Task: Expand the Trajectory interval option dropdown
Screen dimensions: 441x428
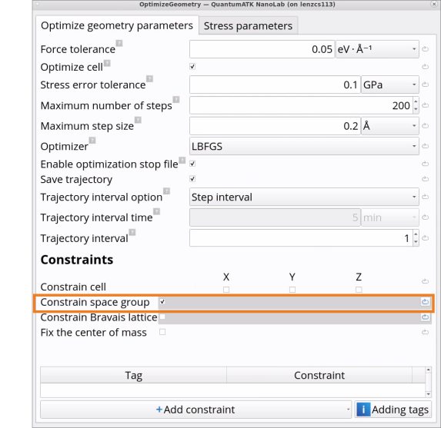Action: pos(304,197)
